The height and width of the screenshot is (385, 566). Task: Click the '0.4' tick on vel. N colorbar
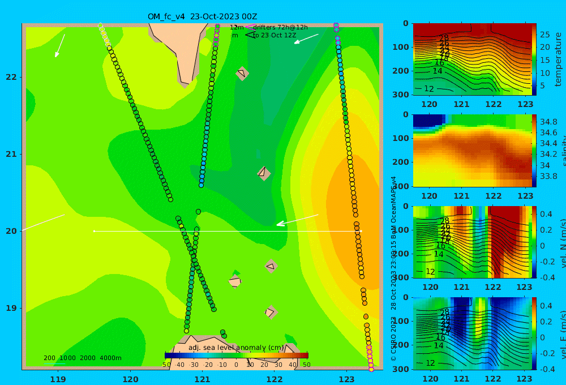click(x=546, y=214)
